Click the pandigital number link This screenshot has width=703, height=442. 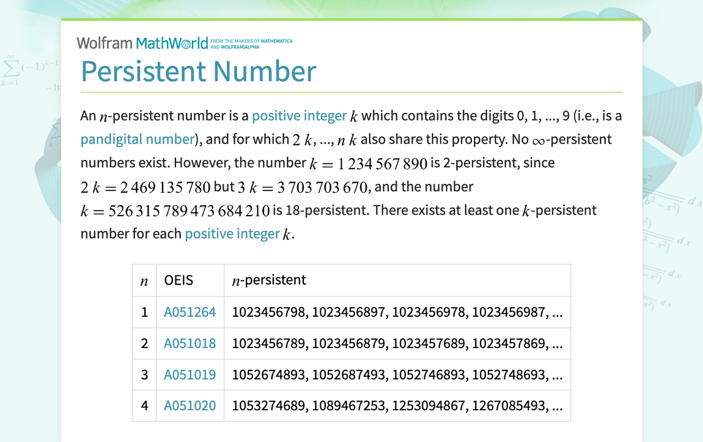[x=137, y=139]
